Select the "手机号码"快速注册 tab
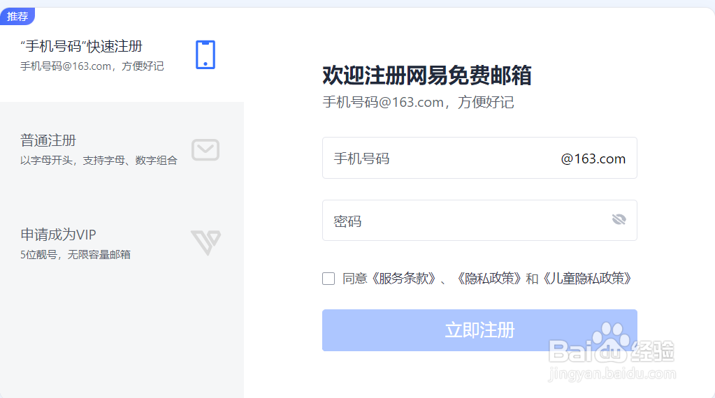This screenshot has height=398, width=715. coord(122,55)
